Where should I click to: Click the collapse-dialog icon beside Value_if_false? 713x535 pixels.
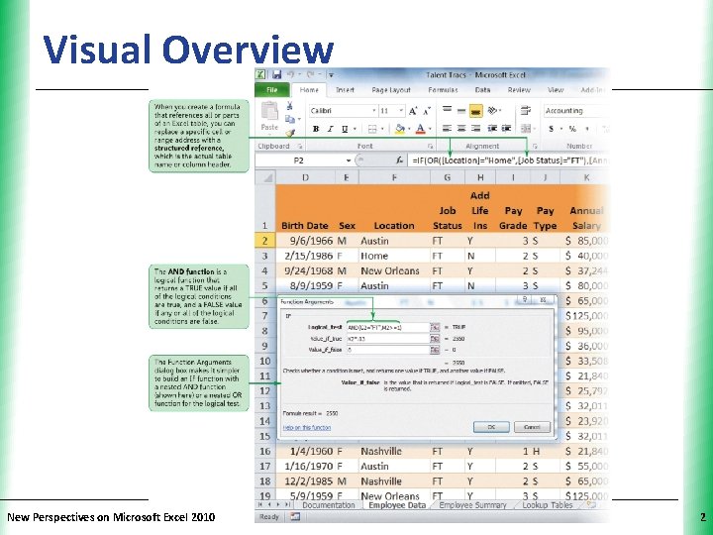pos(435,350)
